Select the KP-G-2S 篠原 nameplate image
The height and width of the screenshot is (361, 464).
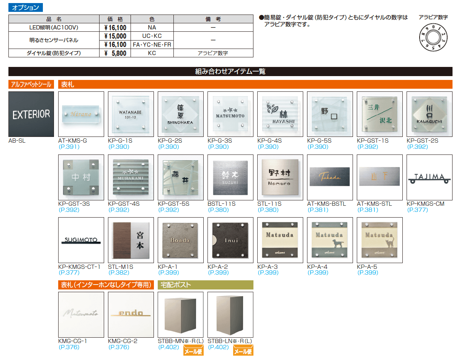tap(180, 114)
